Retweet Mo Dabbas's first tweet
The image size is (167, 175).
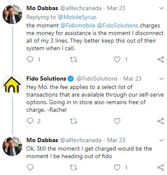pyautogui.click(x=74, y=60)
